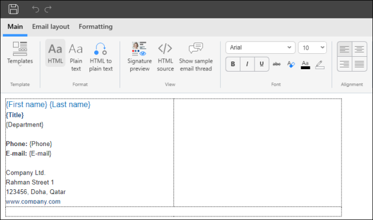The height and width of the screenshot is (220, 373).
Task: Click the {E-mail} placeholder
Action: tap(40, 154)
